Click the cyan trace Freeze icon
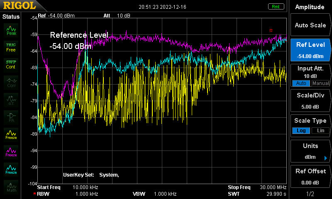The image size is (332, 199). tap(11, 170)
